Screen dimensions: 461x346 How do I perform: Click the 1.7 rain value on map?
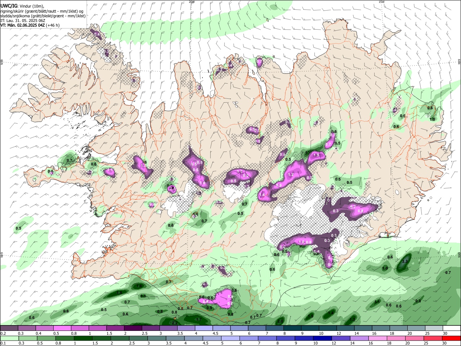[x=198, y=319]
